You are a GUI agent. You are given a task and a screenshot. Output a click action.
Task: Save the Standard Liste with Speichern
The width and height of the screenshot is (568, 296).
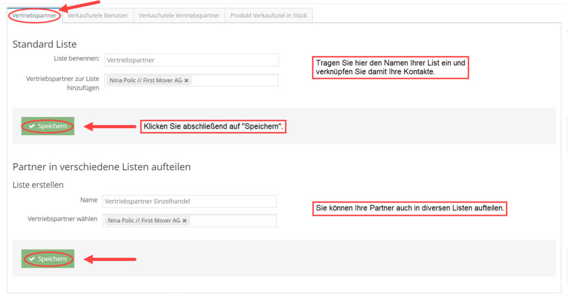click(48, 126)
